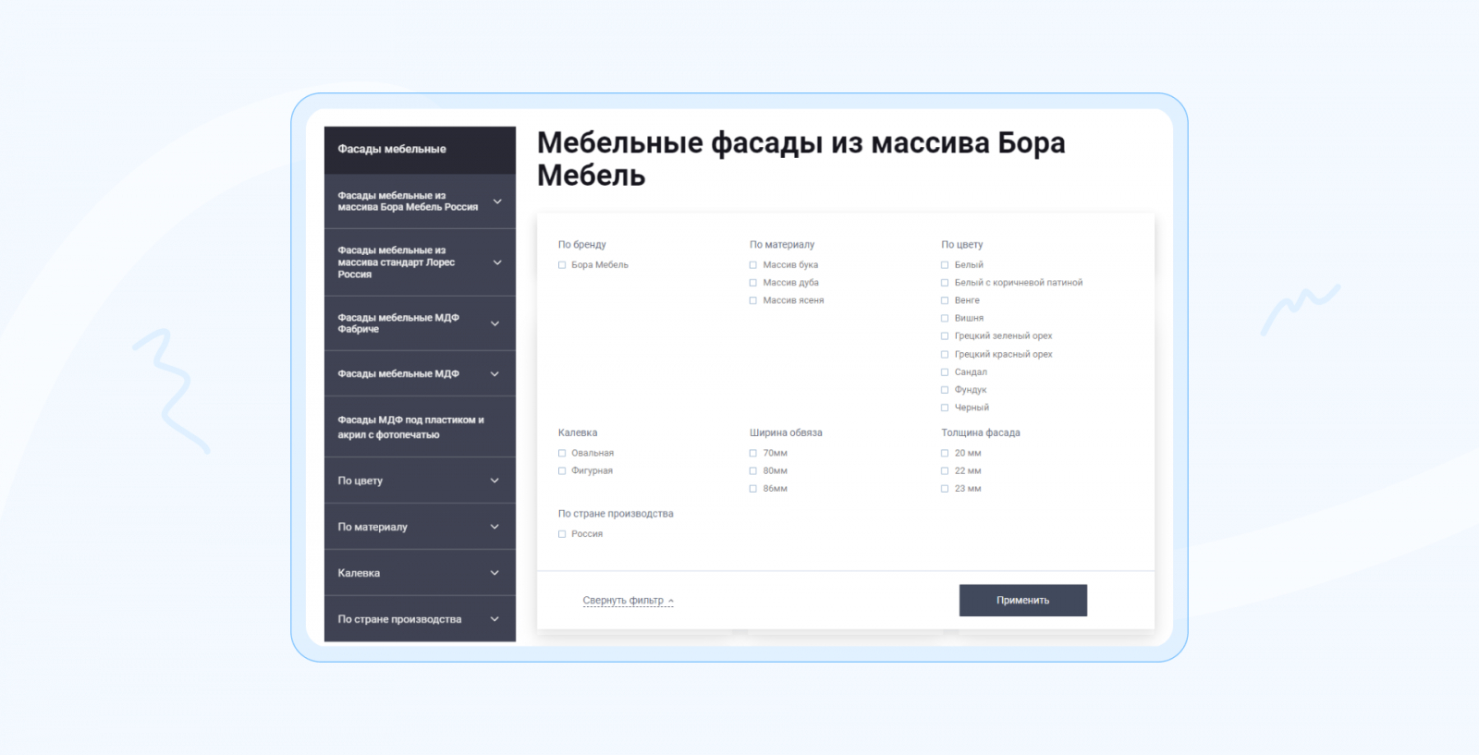
Task: Check the Массив бука material option
Action: (753, 265)
